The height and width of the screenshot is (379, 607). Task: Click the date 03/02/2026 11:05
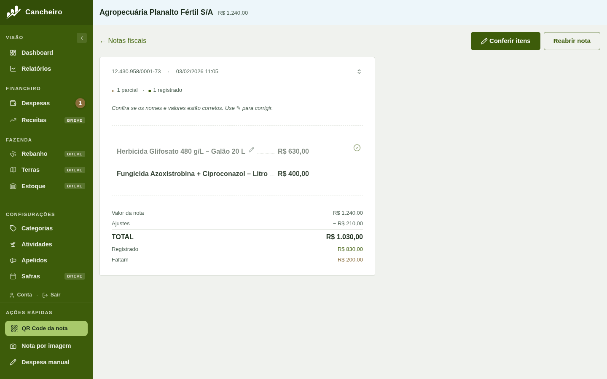point(197,72)
